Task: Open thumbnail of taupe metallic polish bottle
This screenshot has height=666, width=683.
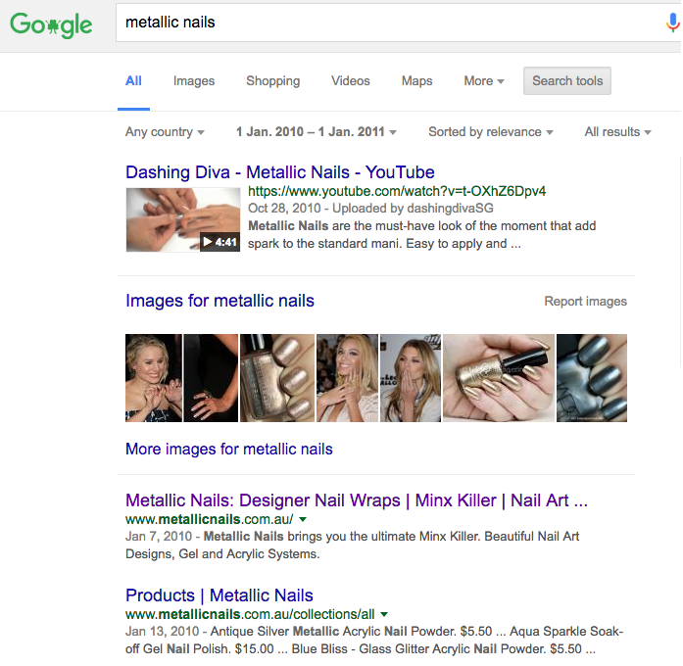Action: tap(277, 378)
